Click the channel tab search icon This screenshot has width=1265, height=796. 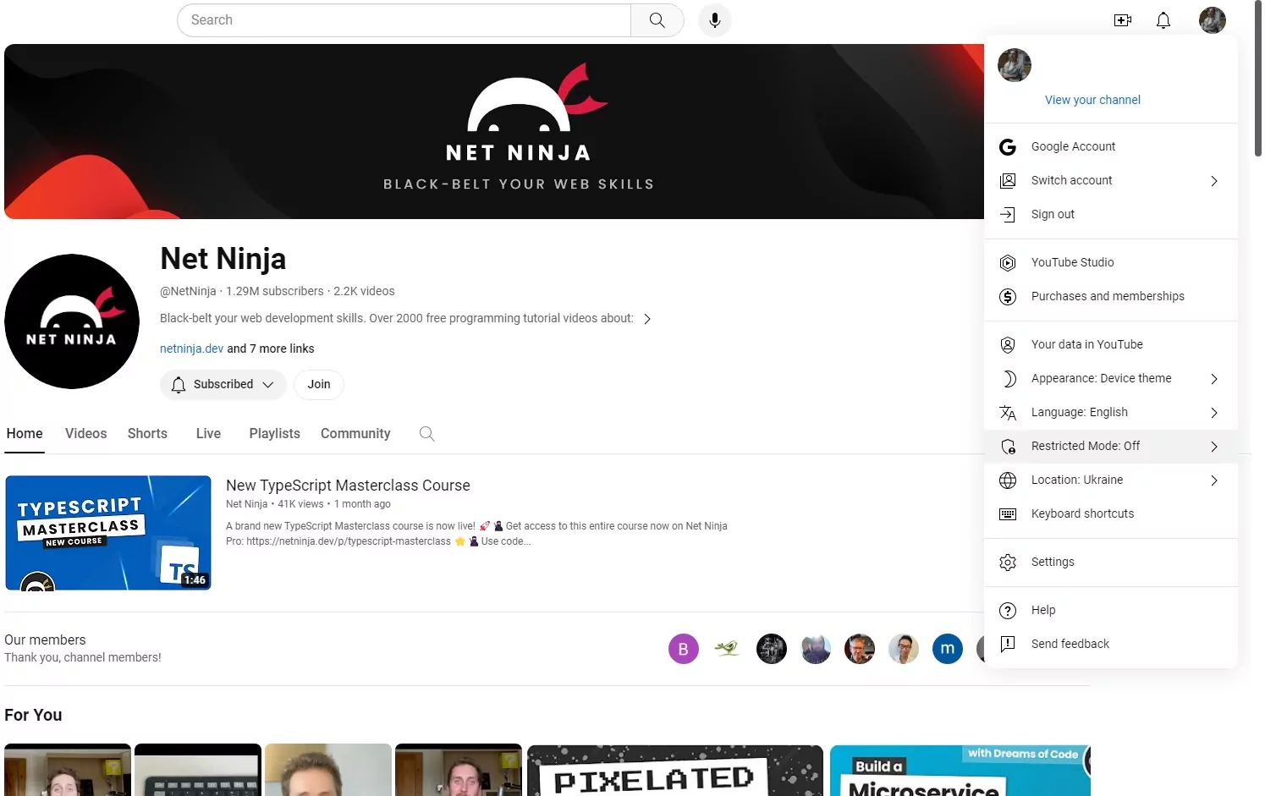427,434
